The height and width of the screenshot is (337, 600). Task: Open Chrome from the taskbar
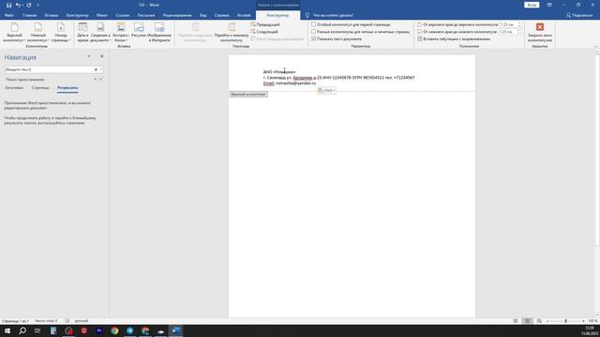pos(114,330)
